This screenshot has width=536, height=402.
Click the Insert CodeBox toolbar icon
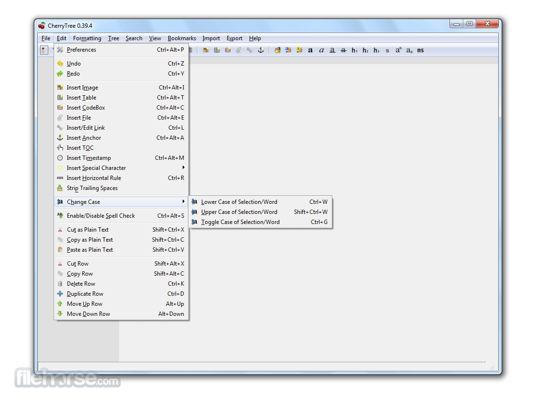[x=228, y=50]
